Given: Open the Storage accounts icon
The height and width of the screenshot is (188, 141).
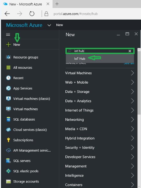Looking at the screenshot, I should tap(8, 181).
